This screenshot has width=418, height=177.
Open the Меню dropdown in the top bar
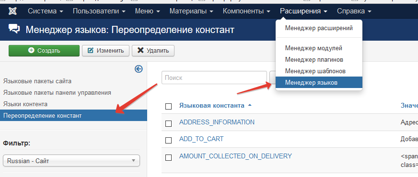[x=147, y=11]
